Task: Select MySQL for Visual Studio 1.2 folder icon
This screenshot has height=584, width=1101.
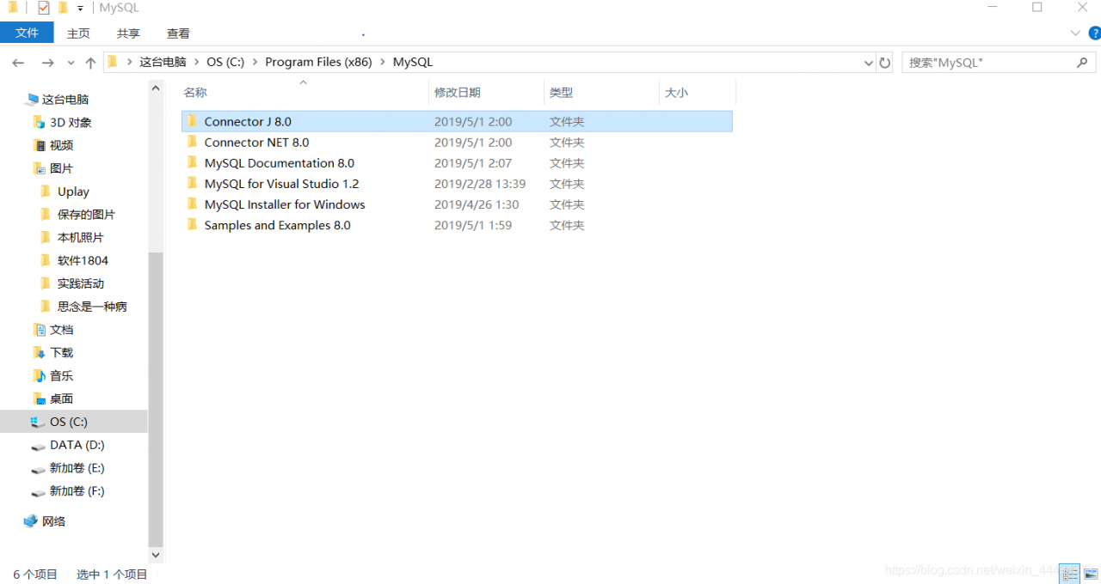Action: (193, 183)
